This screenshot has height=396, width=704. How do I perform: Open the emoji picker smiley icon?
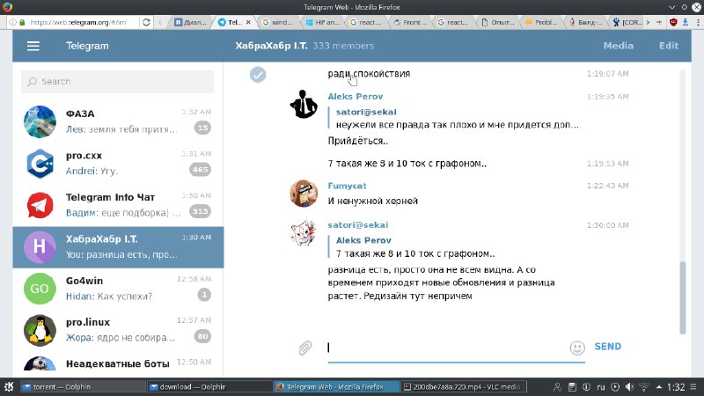[577, 348]
